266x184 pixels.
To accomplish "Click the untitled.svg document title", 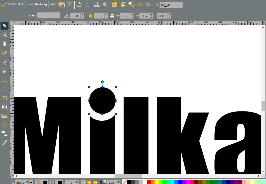I will point(38,4).
